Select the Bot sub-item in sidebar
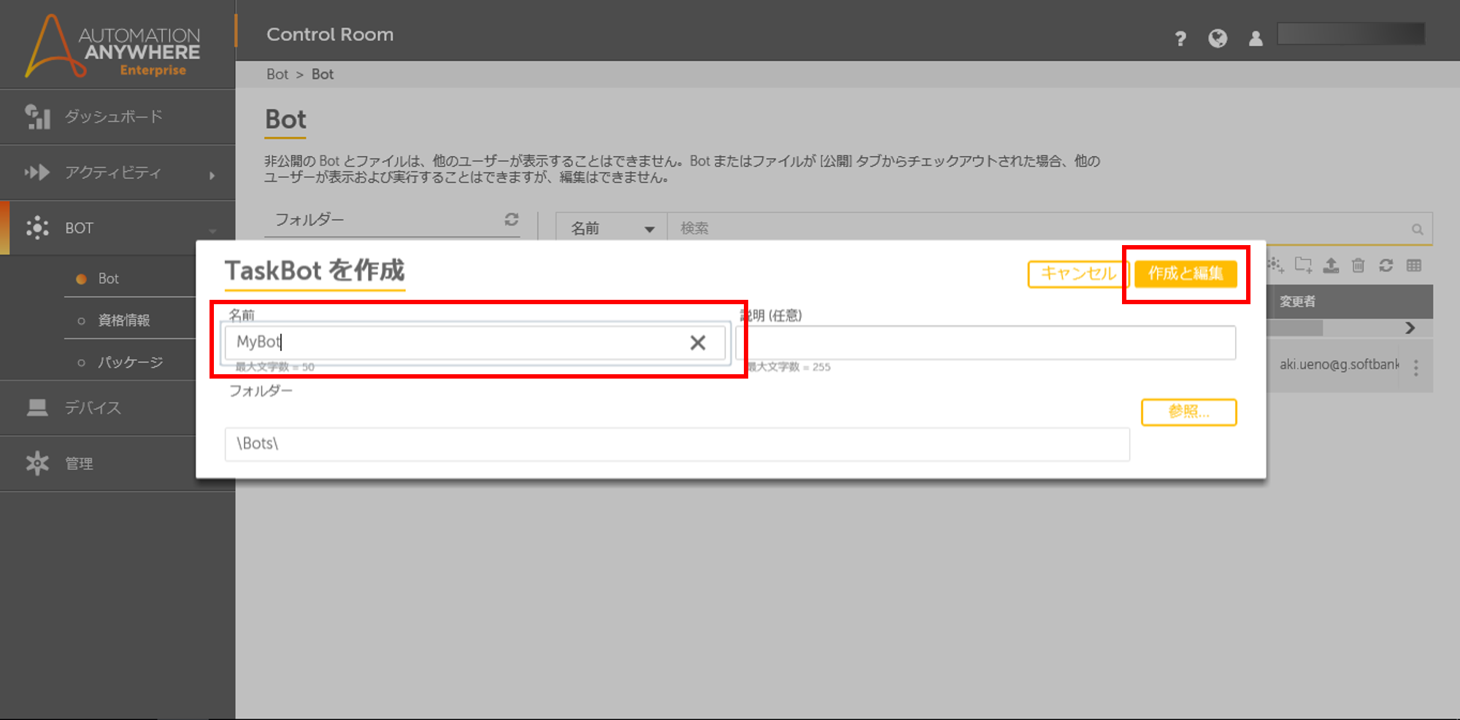Screen dimensions: 1460x720 (108, 279)
